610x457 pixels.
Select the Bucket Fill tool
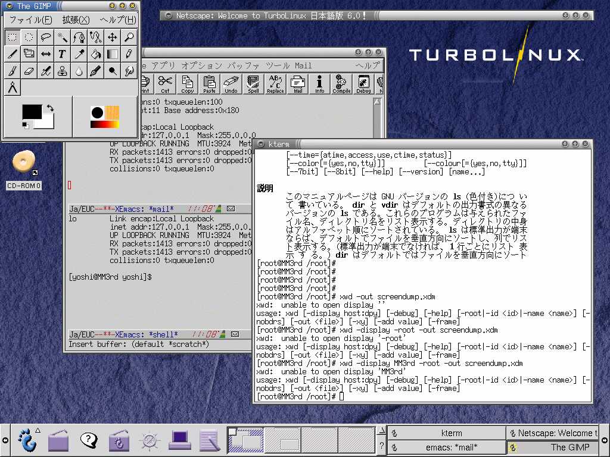point(96,54)
